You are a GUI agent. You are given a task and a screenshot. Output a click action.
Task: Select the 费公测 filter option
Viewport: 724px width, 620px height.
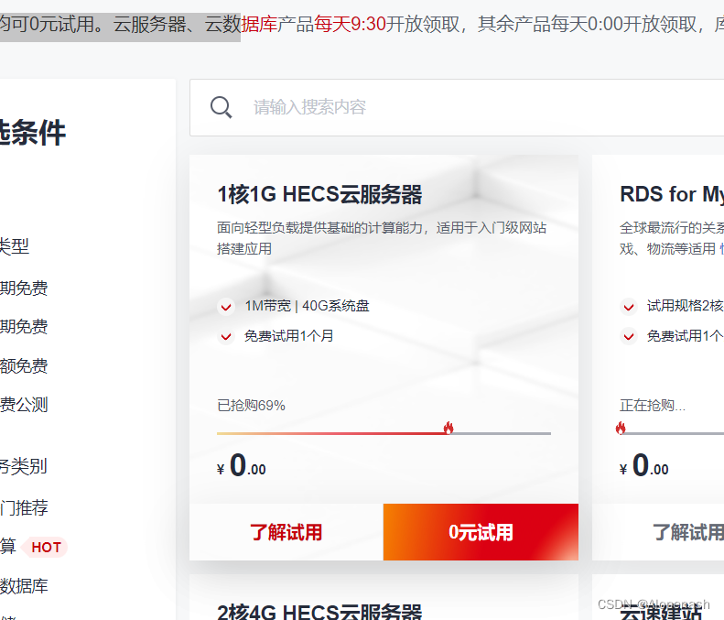(24, 405)
